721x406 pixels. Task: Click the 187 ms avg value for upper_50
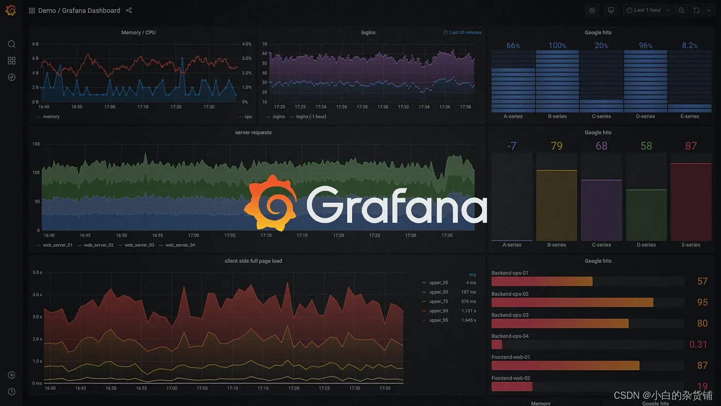tap(469, 292)
